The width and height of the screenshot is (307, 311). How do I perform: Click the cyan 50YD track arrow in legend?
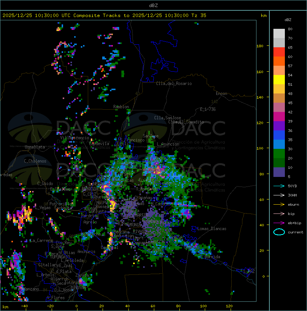(279, 186)
